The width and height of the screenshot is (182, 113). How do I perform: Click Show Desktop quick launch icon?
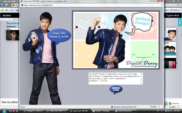pyautogui.click(x=10, y=111)
